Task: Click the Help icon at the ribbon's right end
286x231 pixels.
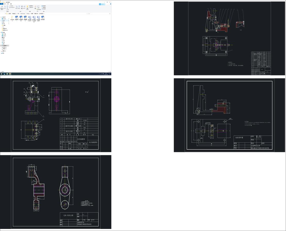Action: [x=111, y=4]
